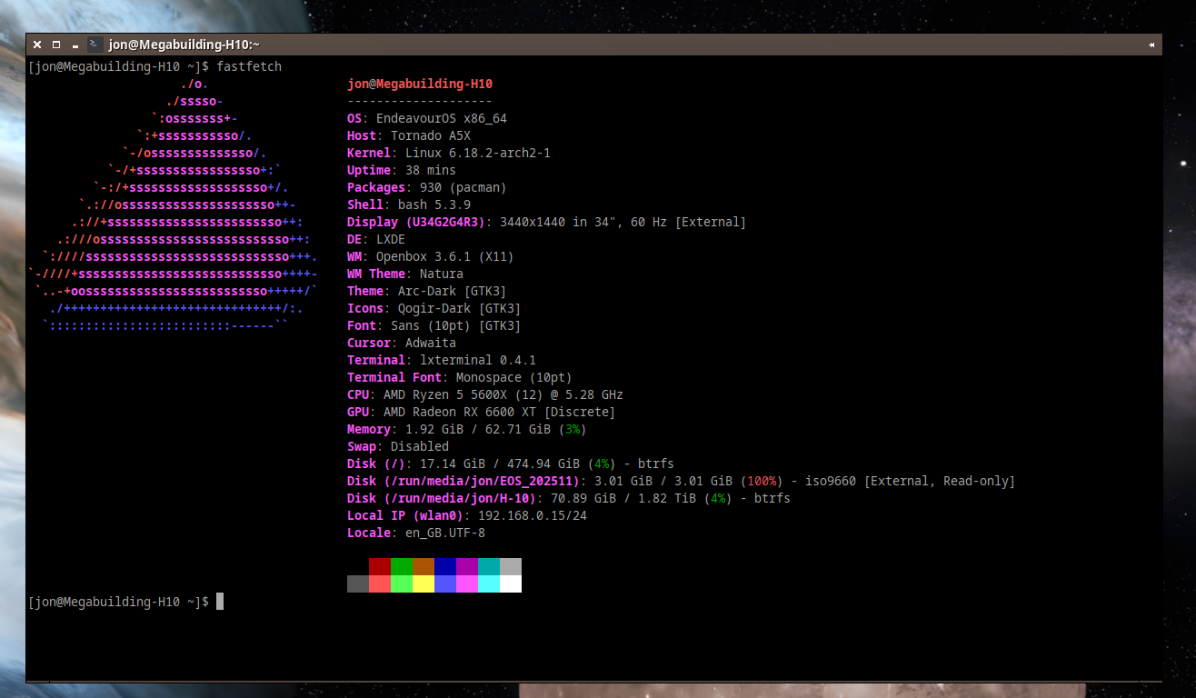This screenshot has width=1196, height=698.
Task: Click the bright lime green color block
Action: [402, 583]
